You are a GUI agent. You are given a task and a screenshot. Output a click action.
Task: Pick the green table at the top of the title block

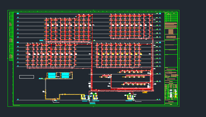tap(171, 17)
